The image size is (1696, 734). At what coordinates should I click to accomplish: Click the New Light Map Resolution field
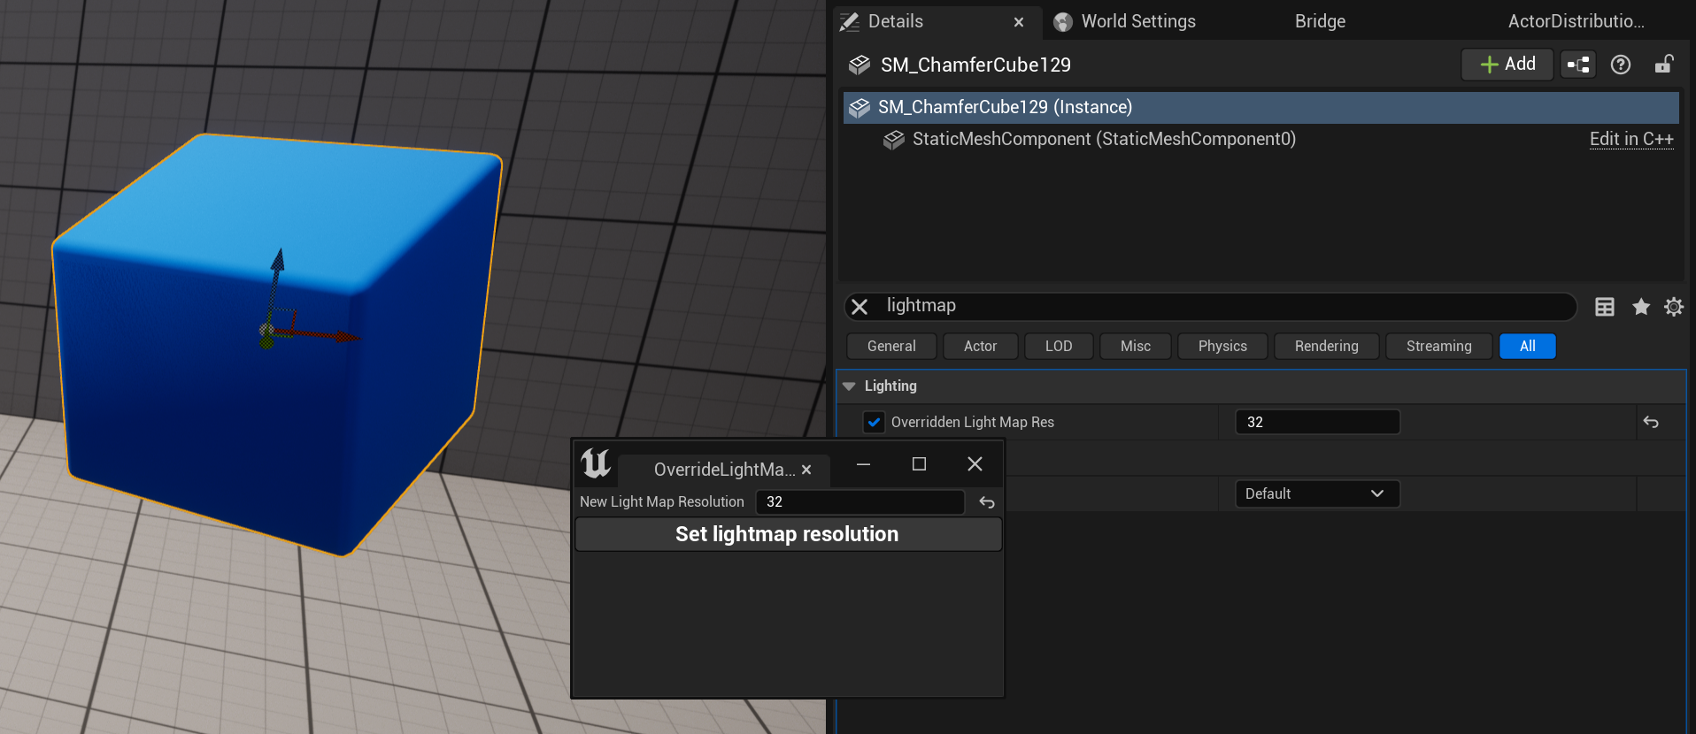(860, 502)
